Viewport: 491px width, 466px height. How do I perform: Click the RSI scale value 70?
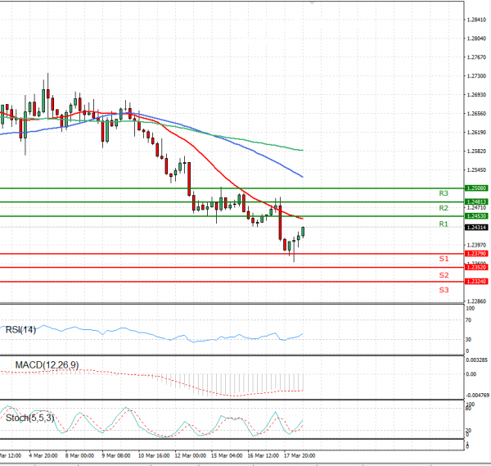pos(468,320)
